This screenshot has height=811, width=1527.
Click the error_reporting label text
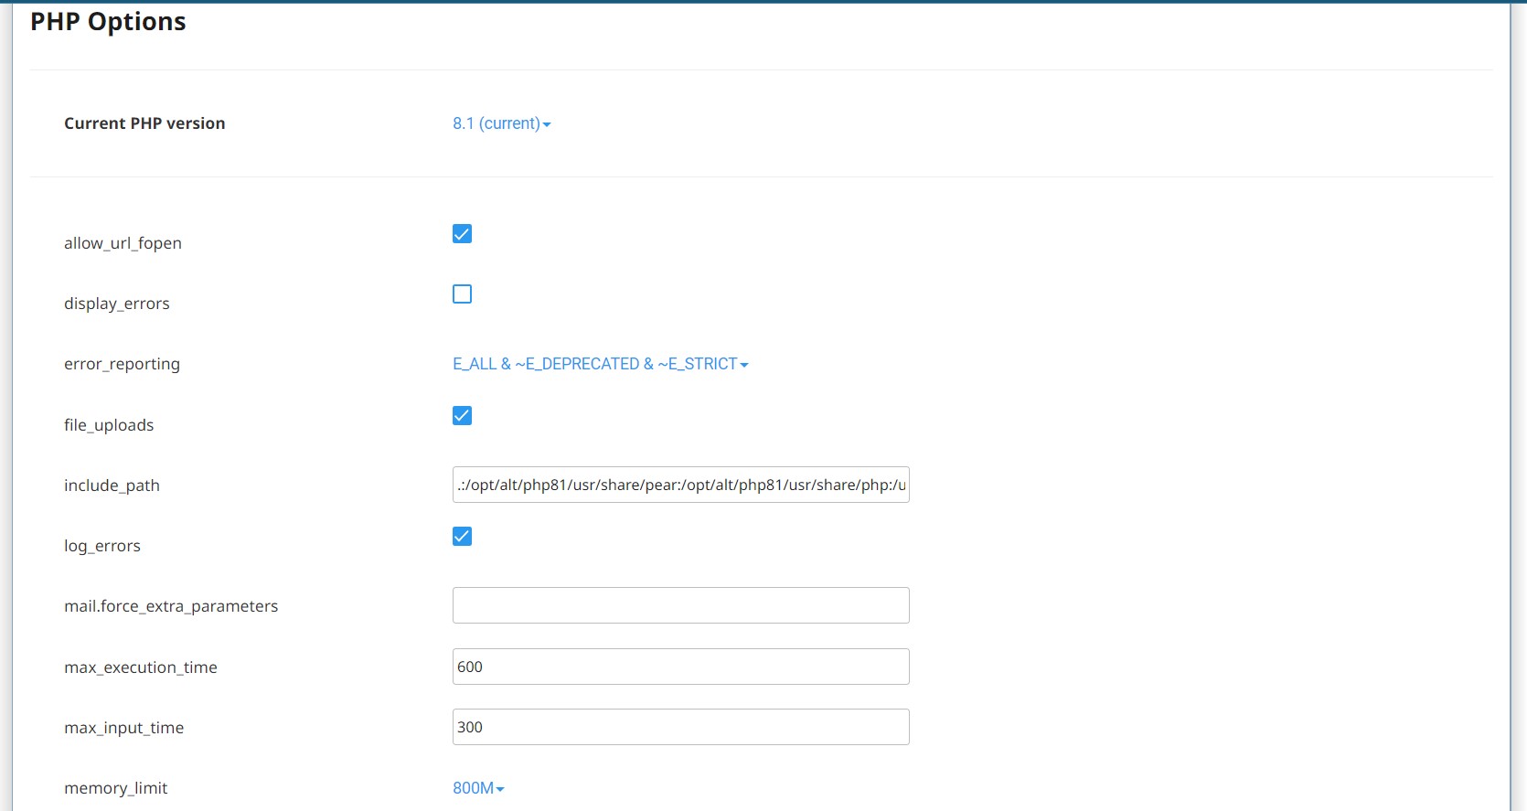(122, 364)
